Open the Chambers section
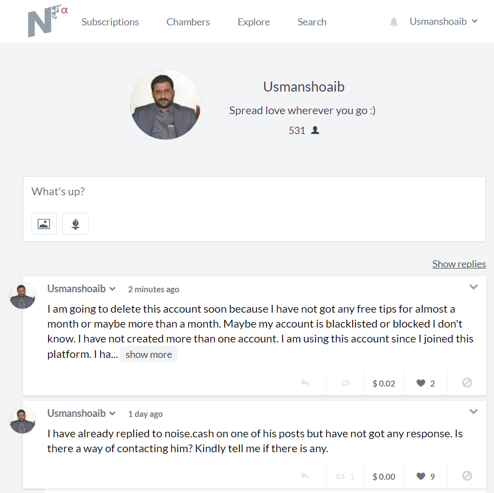The height and width of the screenshot is (493, 494). tap(188, 22)
